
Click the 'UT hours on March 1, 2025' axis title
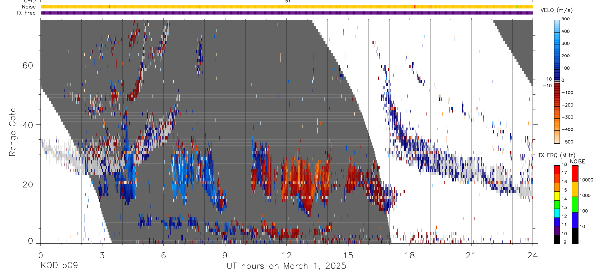[x=286, y=266]
